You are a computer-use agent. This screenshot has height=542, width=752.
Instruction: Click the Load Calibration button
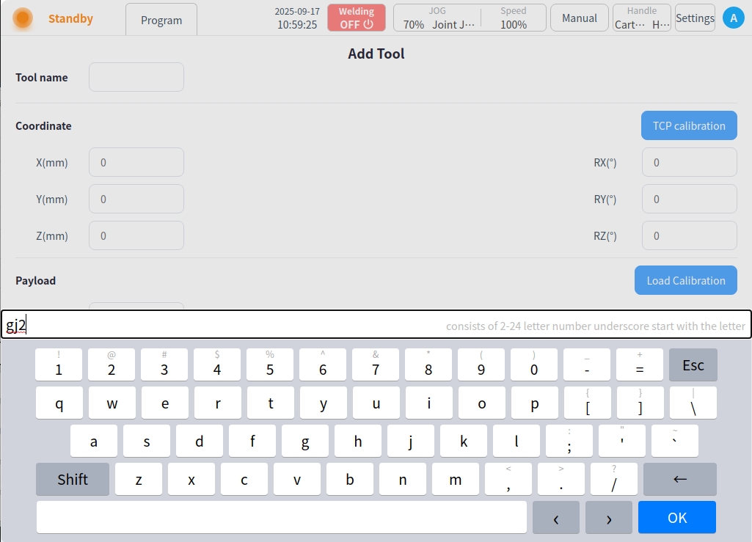coord(685,280)
